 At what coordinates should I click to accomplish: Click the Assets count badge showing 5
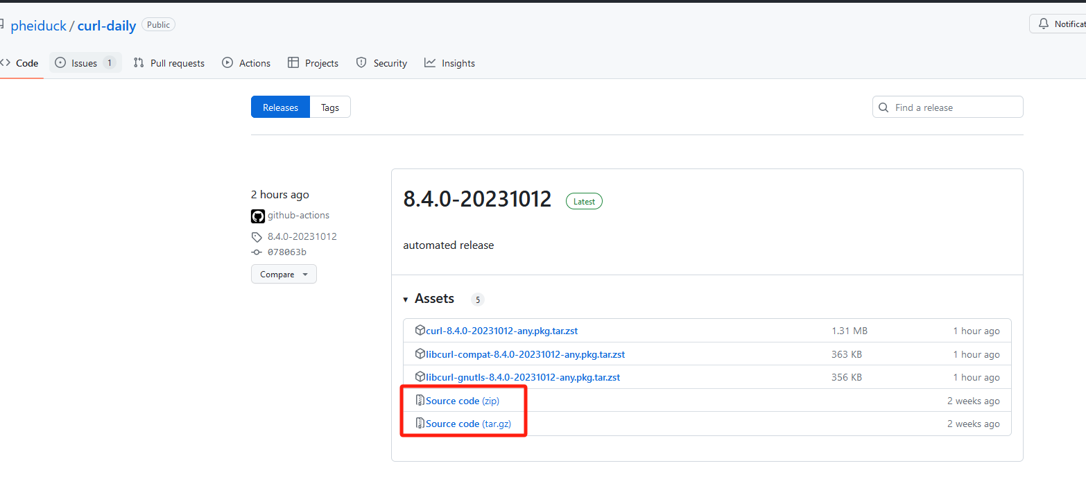pos(477,299)
